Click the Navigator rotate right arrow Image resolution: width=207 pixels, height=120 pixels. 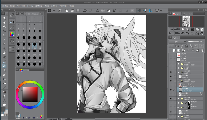(x=188, y=33)
